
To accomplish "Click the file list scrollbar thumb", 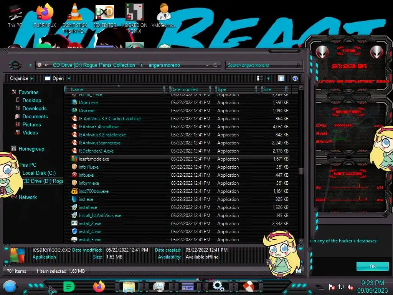I will 301,171.
